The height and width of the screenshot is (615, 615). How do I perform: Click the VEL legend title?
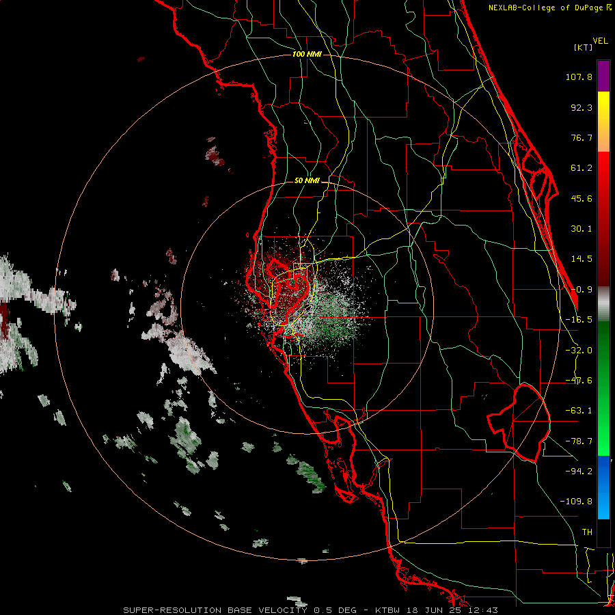coord(600,41)
